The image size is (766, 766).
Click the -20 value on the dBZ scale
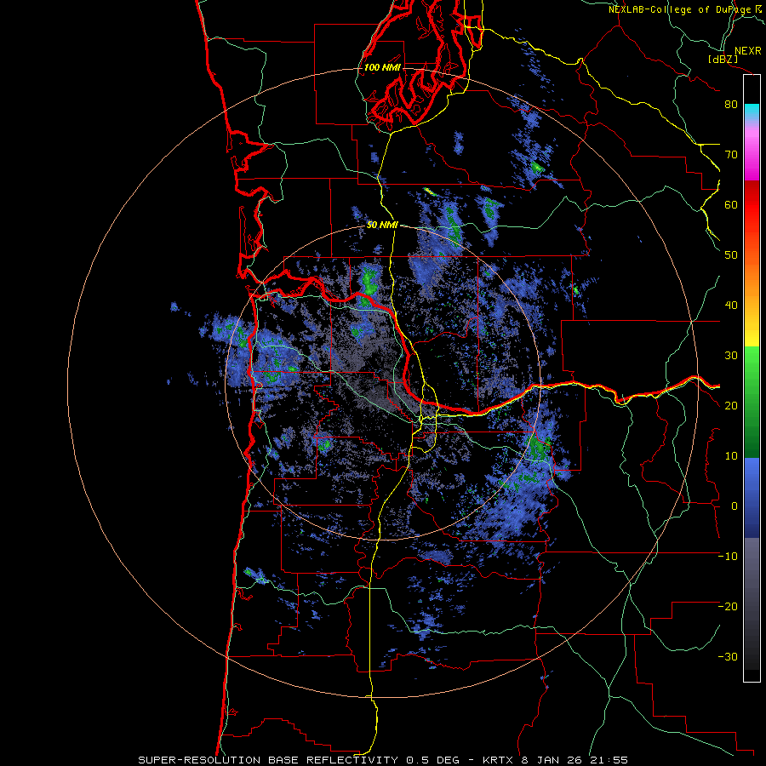tap(728, 607)
